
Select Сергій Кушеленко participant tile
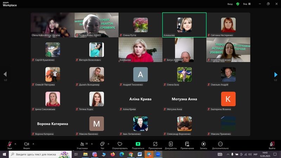click(53, 50)
